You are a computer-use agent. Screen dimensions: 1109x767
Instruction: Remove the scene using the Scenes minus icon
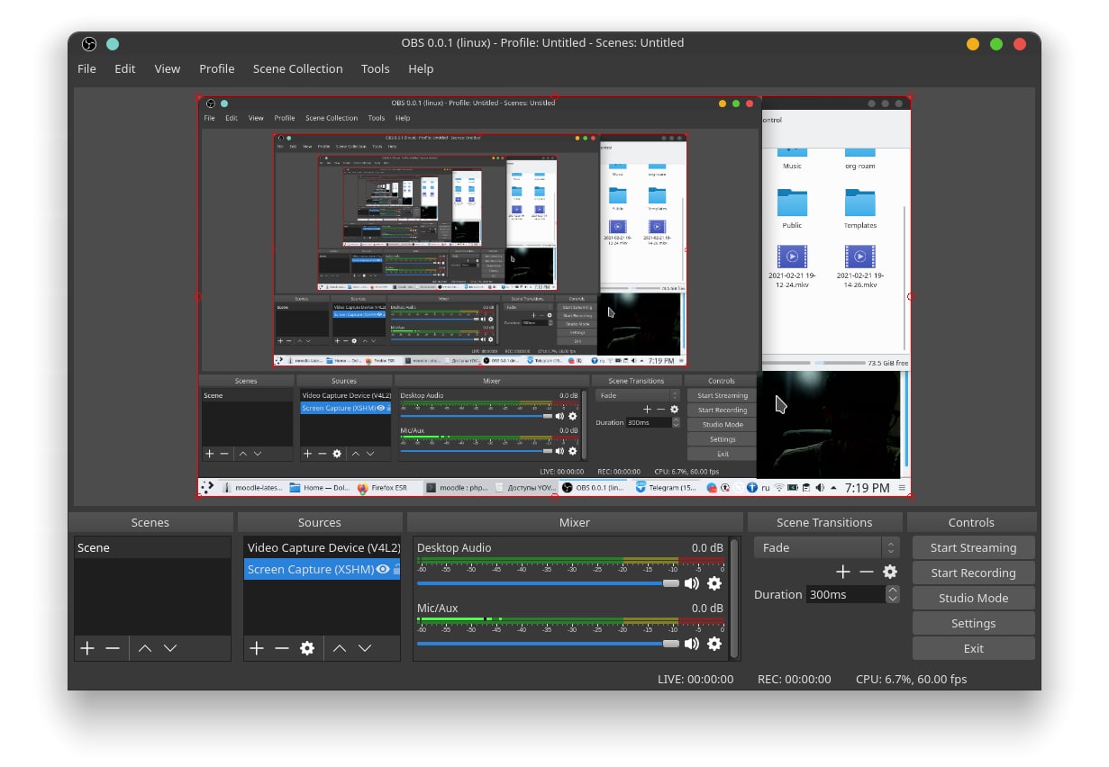(113, 648)
